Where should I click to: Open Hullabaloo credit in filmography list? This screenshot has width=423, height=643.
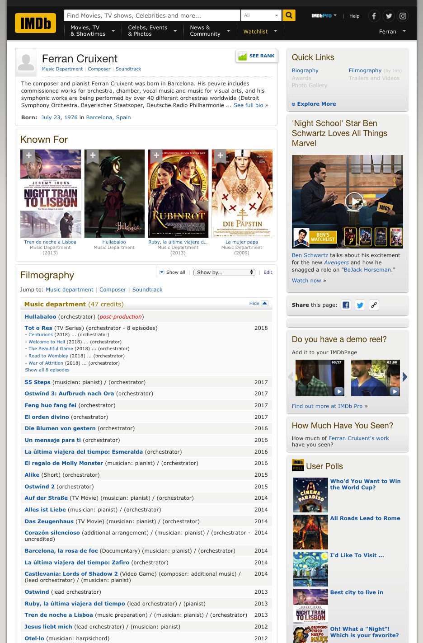pos(40,317)
